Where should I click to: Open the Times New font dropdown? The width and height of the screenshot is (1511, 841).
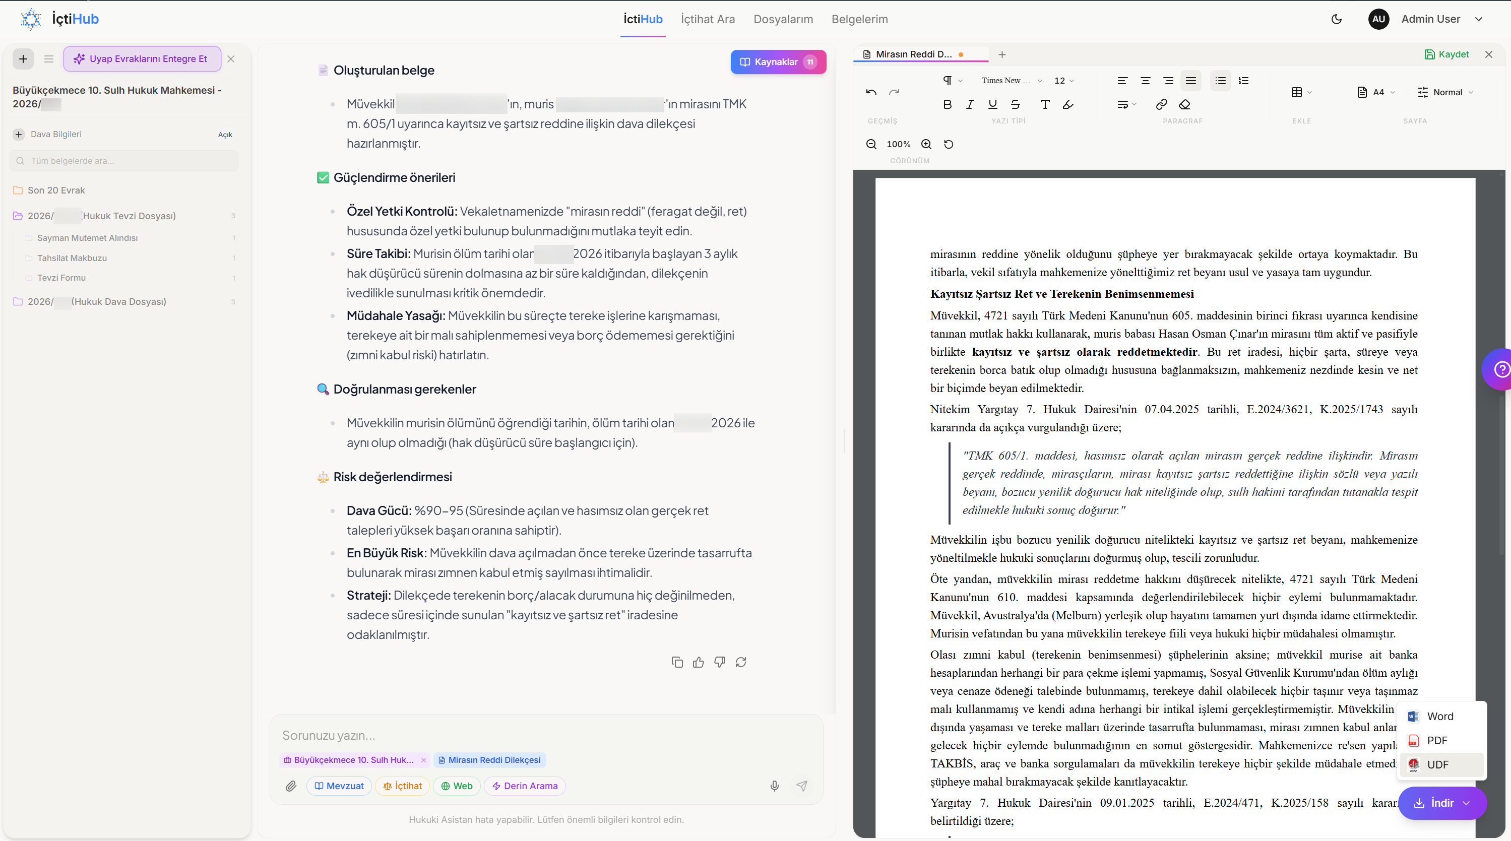pos(1011,80)
